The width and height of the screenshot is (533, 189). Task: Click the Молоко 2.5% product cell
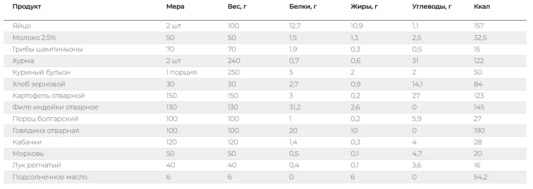34,38
